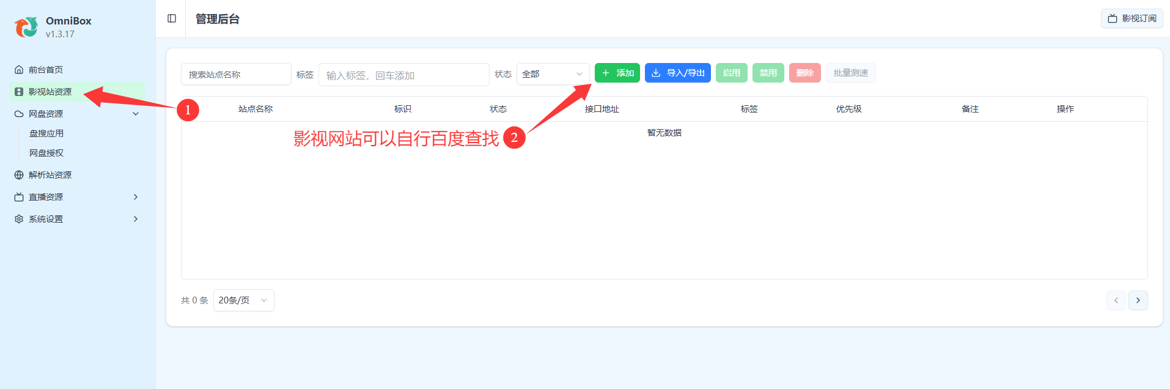Click the cloud icon beside 网盘资源
This screenshot has width=1170, height=389.
19,114
